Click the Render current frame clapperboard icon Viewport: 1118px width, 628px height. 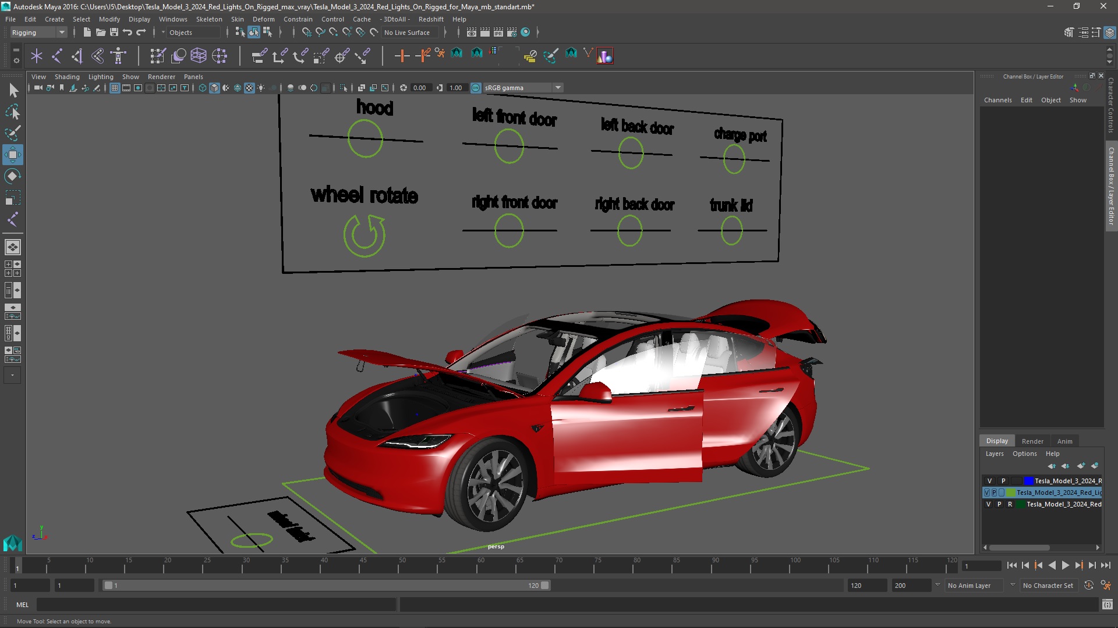484,33
